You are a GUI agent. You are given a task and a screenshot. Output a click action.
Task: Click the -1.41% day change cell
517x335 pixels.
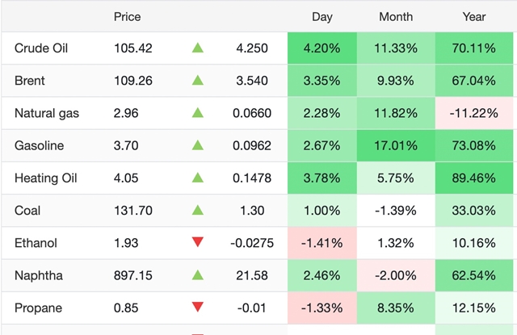(322, 243)
